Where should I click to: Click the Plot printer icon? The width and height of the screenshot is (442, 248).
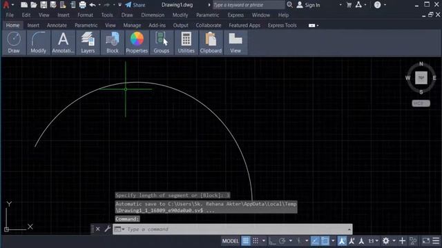[82, 5]
